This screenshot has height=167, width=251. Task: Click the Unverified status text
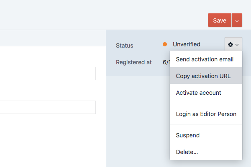187,44
